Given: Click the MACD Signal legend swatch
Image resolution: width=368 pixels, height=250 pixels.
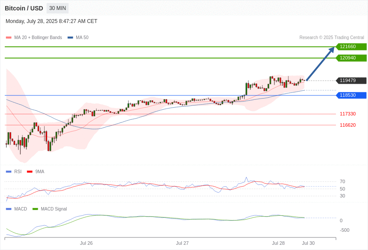Looking at the screenshot, I should [x=35, y=209].
